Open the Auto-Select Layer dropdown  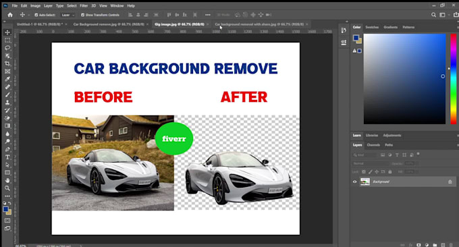67,15
